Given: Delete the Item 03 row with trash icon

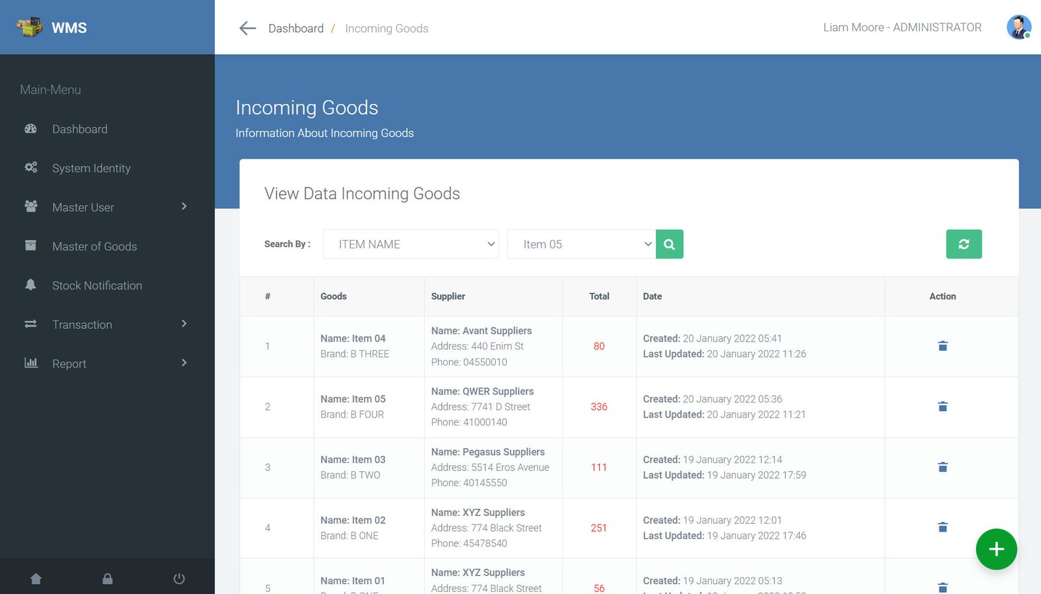Looking at the screenshot, I should (943, 467).
